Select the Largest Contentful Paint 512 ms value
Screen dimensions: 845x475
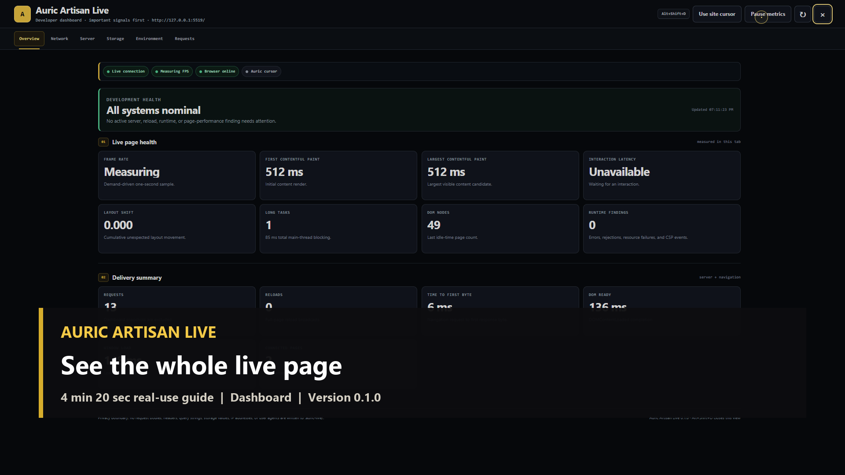point(446,172)
